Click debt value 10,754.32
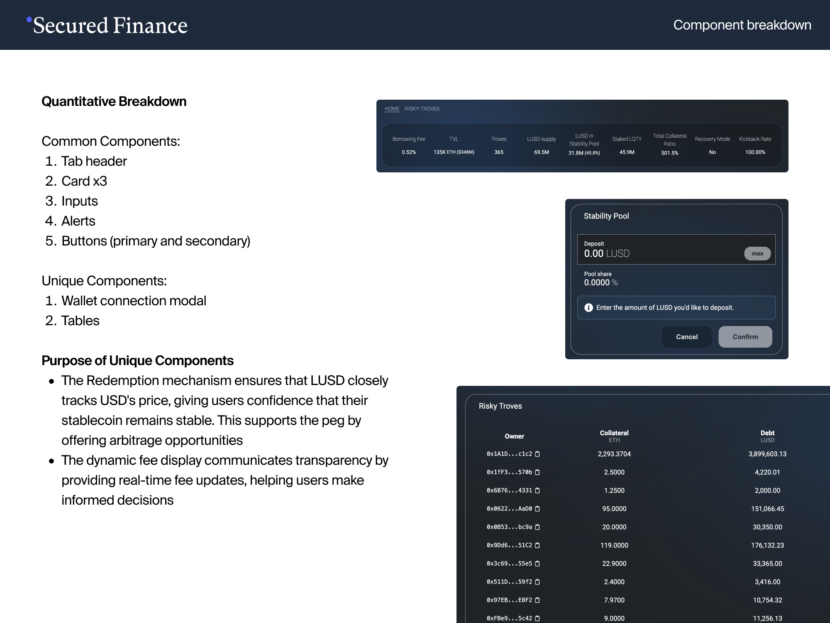This screenshot has width=830, height=623. (x=767, y=600)
